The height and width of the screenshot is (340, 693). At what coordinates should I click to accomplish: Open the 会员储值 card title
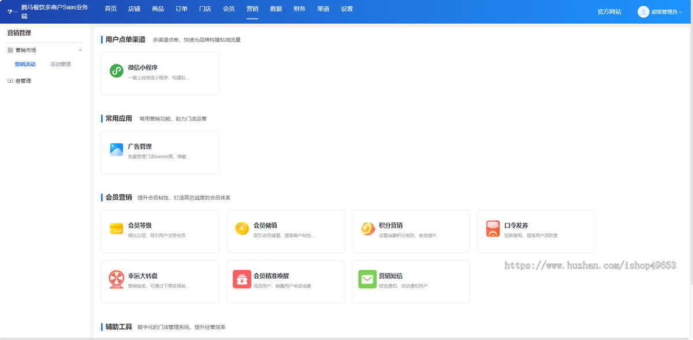click(x=265, y=225)
